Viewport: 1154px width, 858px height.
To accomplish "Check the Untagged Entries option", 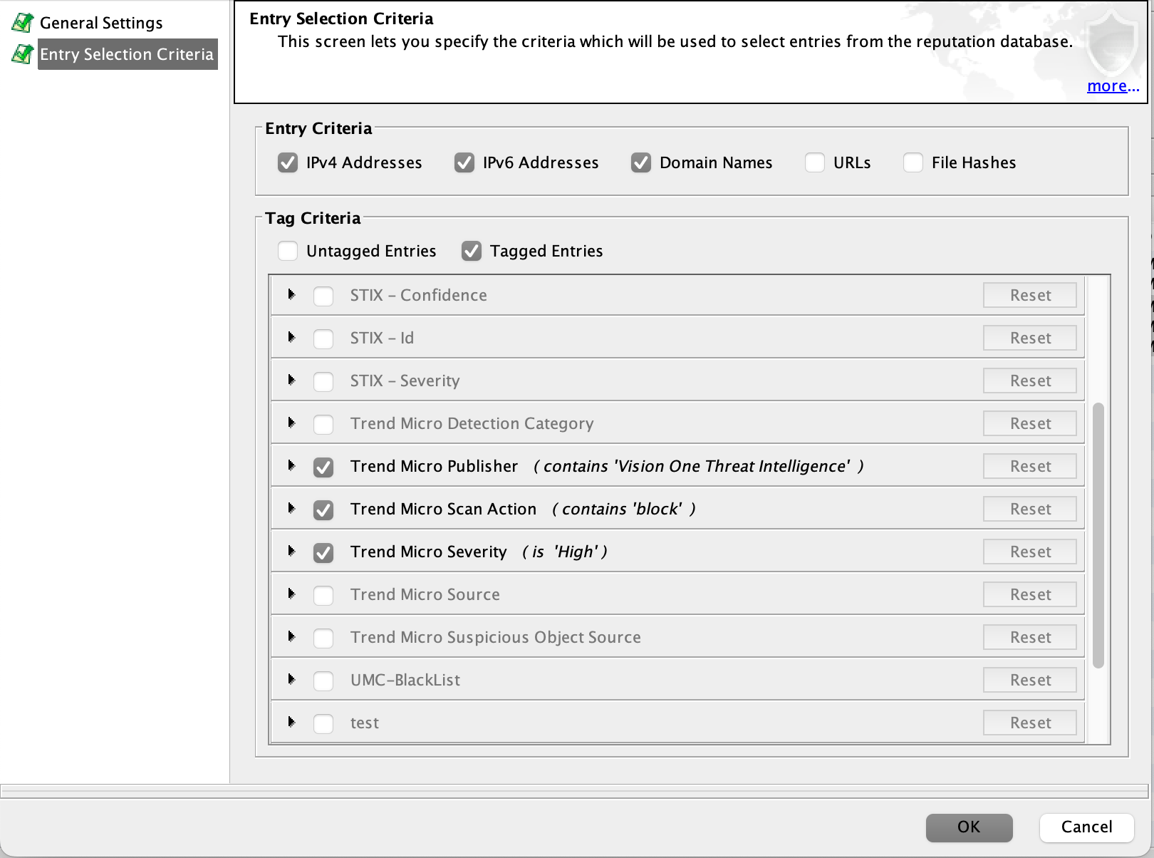I will click(288, 252).
